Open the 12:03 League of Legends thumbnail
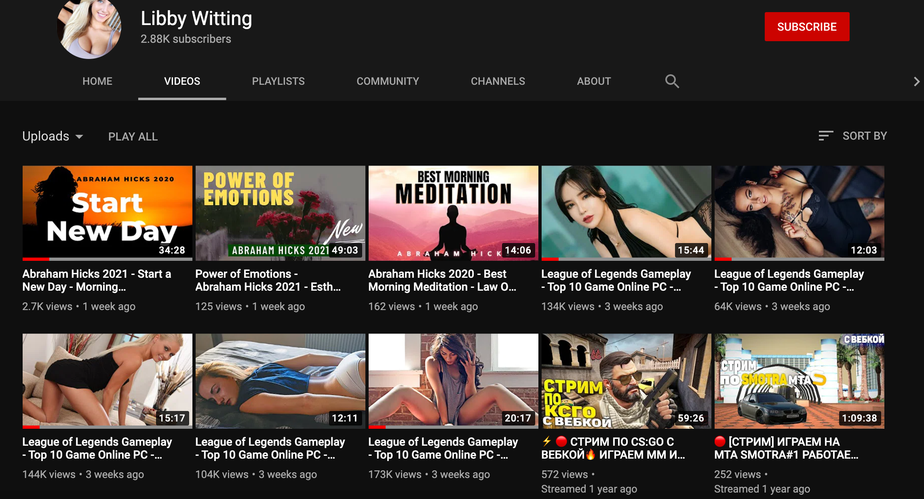 coord(800,213)
